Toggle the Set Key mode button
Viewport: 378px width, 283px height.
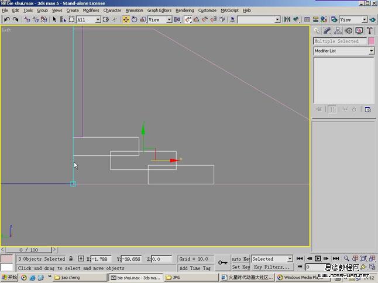coord(240,267)
